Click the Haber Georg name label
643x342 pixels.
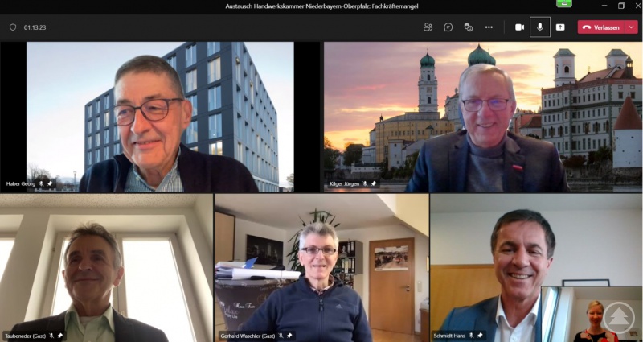tap(20, 184)
